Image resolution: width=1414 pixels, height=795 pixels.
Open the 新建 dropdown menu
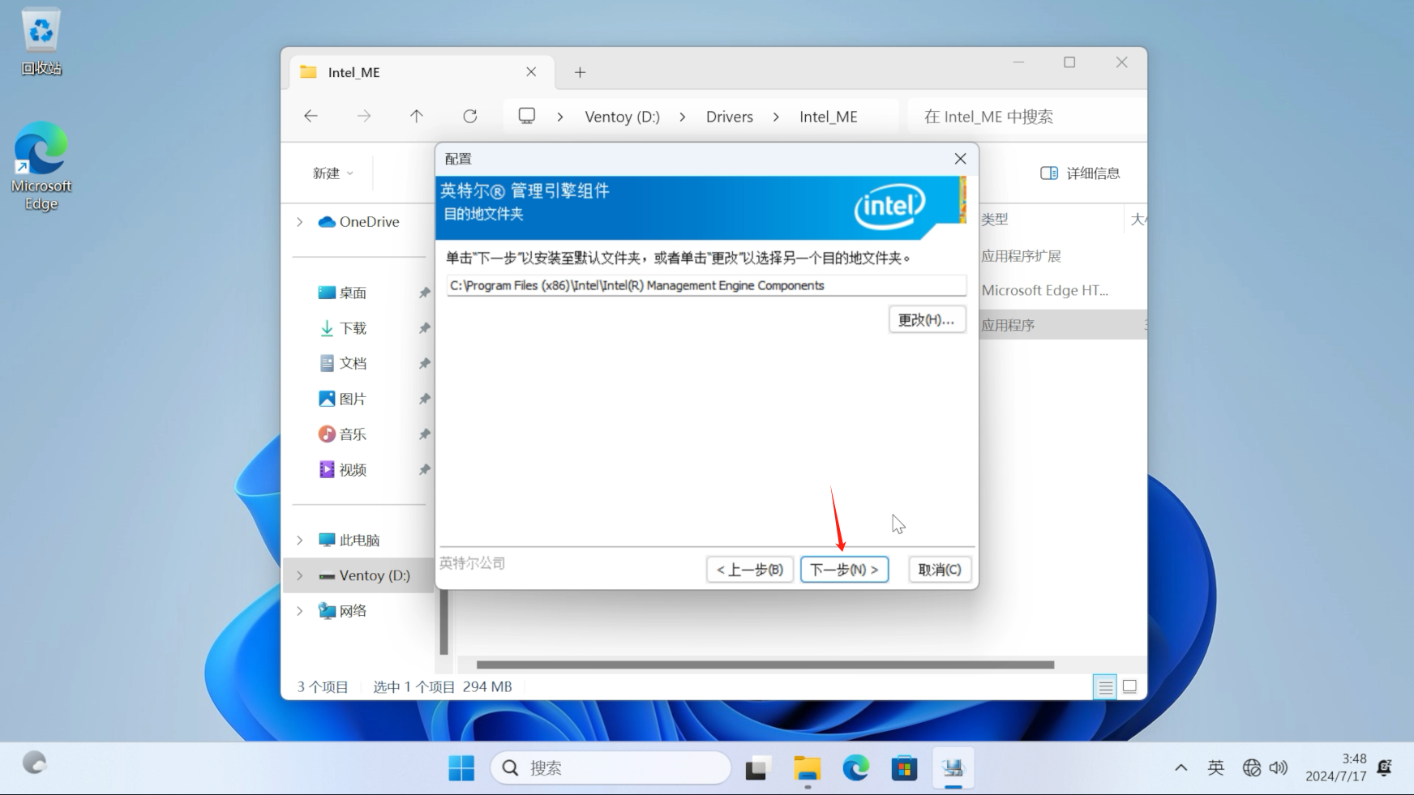click(333, 173)
